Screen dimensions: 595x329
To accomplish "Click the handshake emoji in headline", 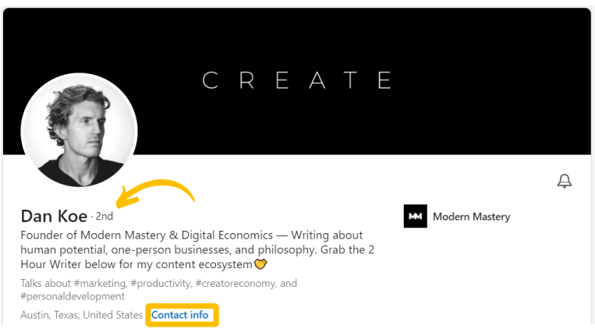I will [x=260, y=264].
